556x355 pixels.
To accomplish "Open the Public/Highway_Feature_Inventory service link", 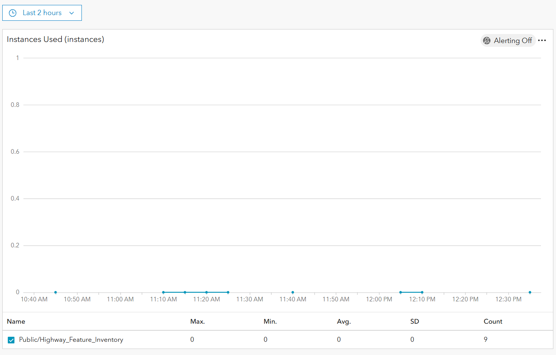I will click(71, 340).
